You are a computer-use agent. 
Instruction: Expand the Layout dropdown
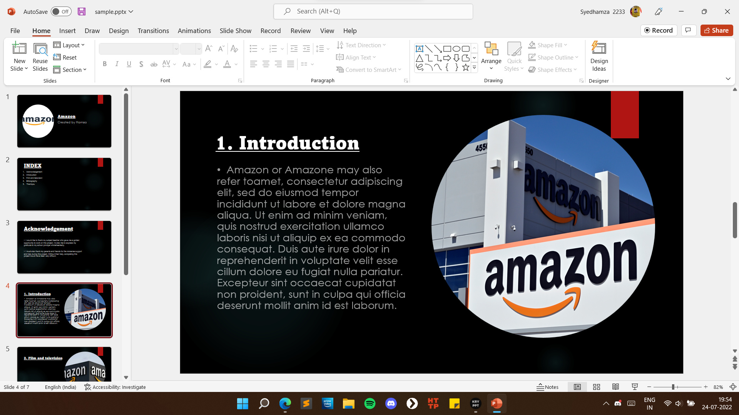(x=69, y=45)
